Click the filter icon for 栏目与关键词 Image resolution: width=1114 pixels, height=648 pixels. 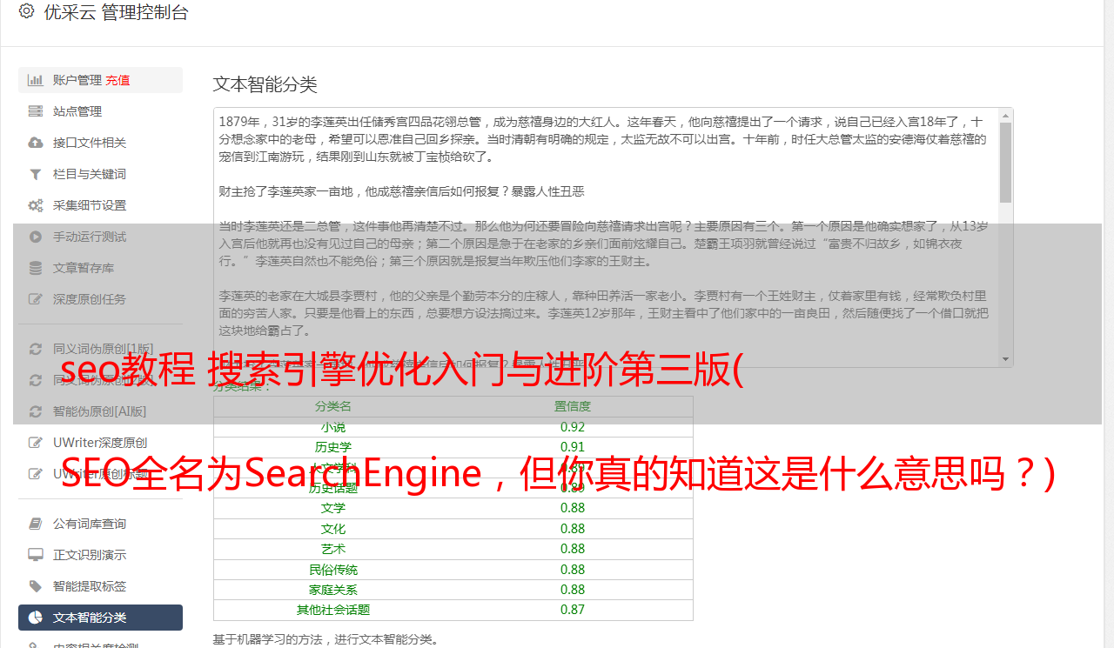pyautogui.click(x=36, y=174)
